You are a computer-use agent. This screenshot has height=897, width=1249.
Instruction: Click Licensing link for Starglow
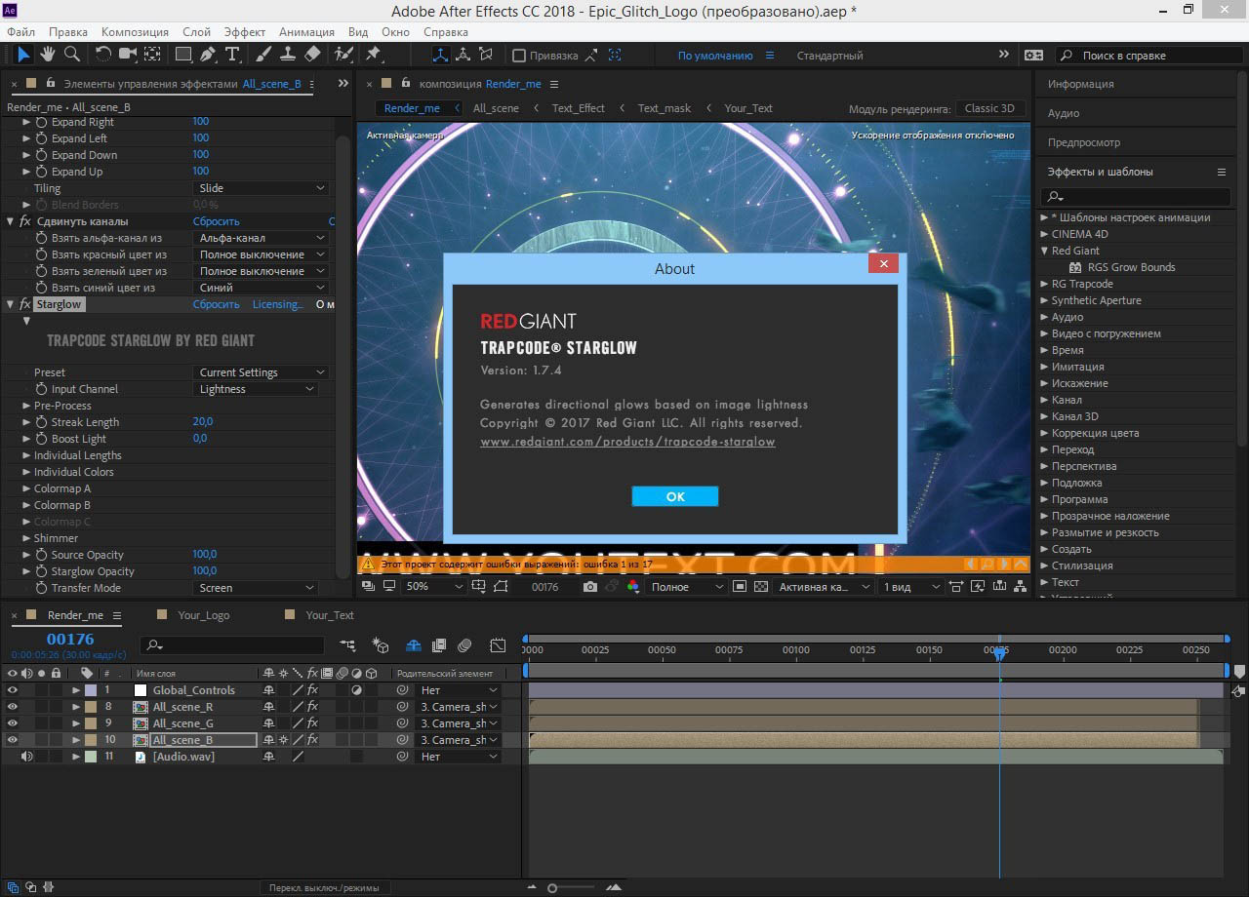278,304
